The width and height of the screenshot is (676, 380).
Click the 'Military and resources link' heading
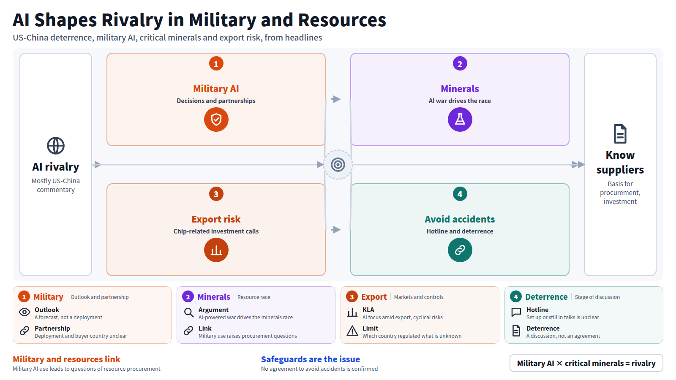[x=67, y=359]
